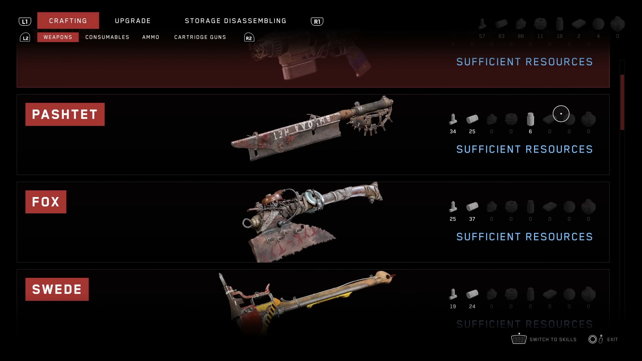Viewport: 642px width, 361px height.
Task: Click Pashtet's bolt resource icon showing 34
Action: pyautogui.click(x=453, y=119)
